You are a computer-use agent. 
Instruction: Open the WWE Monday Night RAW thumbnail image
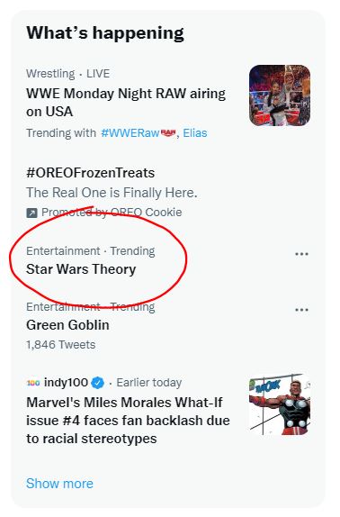pyautogui.click(x=280, y=95)
